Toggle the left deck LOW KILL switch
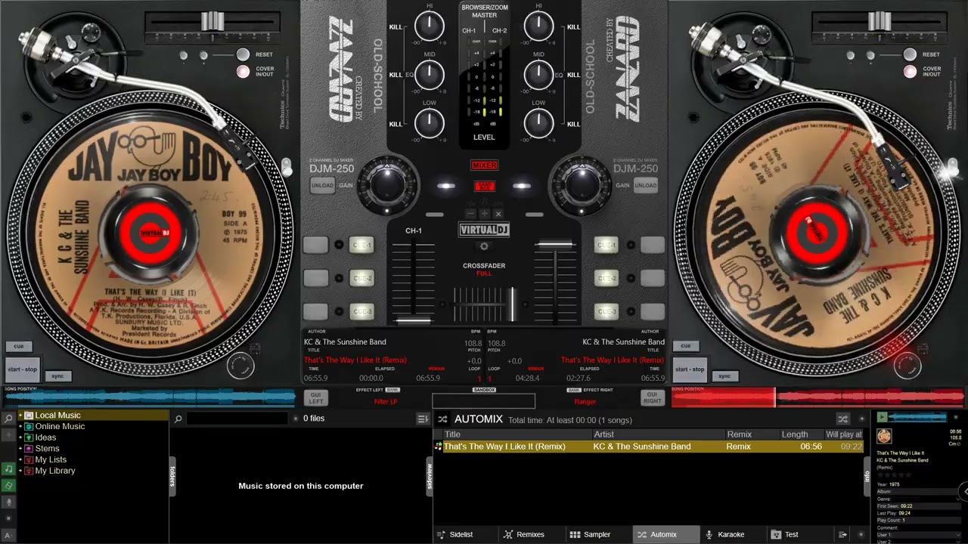The height and width of the screenshot is (544, 968). (x=396, y=124)
